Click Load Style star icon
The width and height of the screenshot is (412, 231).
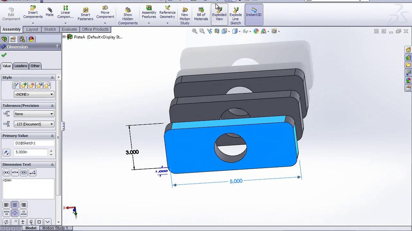coord(47,85)
